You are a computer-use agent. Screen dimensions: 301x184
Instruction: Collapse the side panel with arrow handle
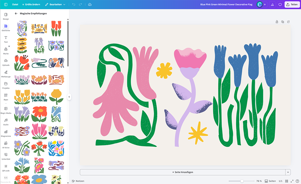pos(69,97)
